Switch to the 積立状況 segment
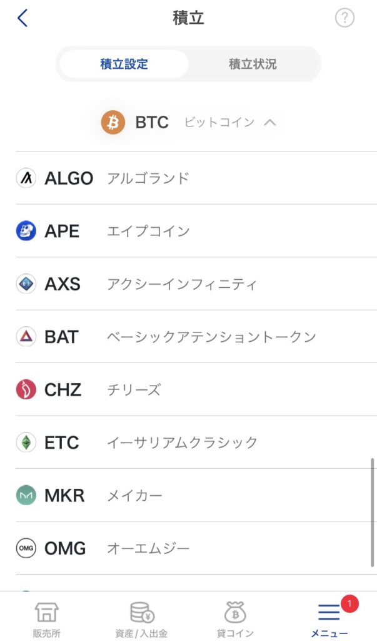This screenshot has height=641, width=377. tap(253, 64)
